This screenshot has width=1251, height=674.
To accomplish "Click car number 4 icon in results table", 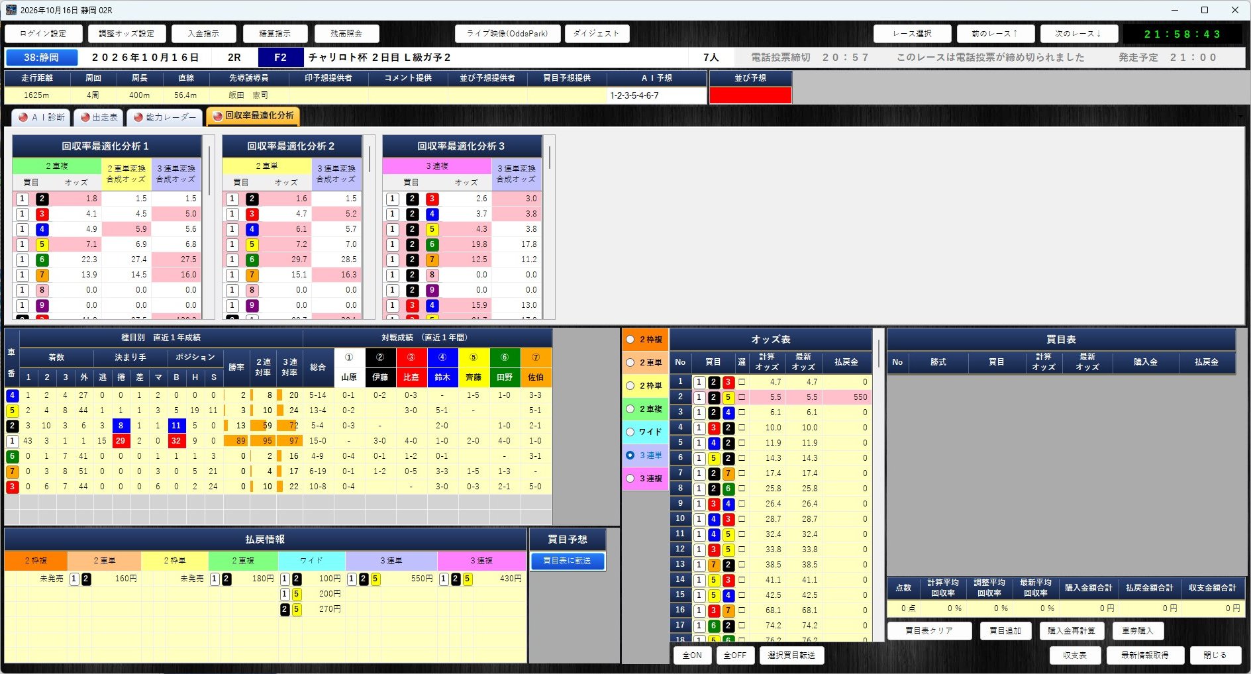I will [12, 395].
